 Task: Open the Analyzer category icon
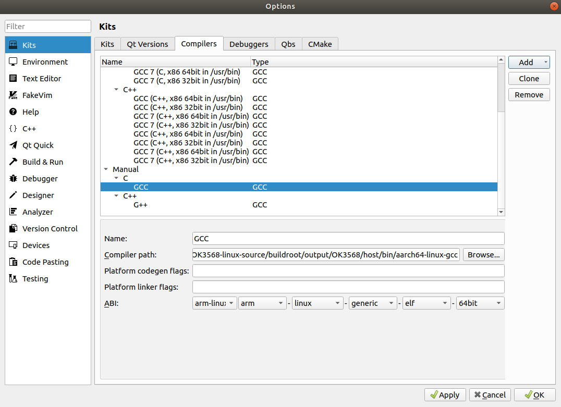[14, 212]
